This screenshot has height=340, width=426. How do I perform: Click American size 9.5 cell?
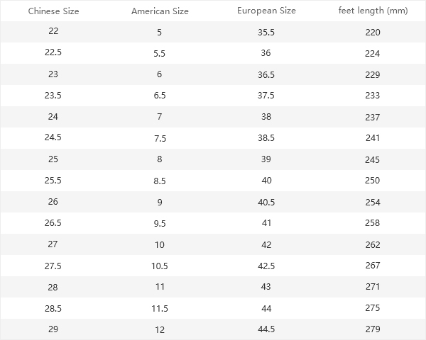(x=160, y=224)
